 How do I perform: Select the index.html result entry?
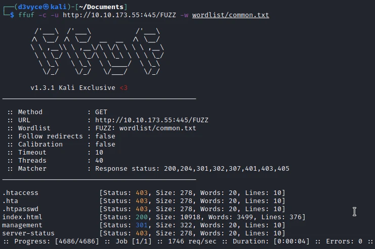point(22,217)
